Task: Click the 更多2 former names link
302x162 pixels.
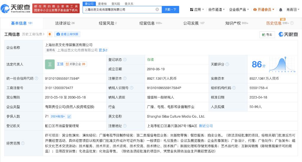Action: tap(103, 50)
